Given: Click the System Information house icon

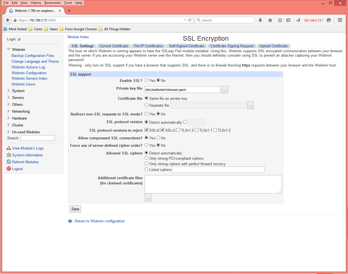Looking at the screenshot, I should point(9,155).
